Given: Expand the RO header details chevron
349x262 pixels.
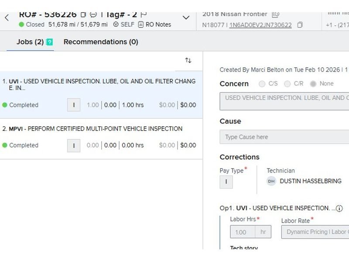Looking at the screenshot, I should 186,18.
